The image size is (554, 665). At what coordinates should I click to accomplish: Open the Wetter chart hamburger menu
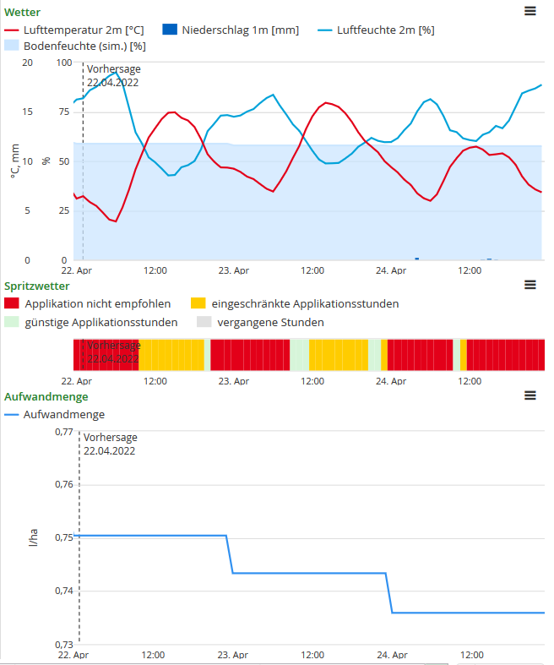pos(530,11)
